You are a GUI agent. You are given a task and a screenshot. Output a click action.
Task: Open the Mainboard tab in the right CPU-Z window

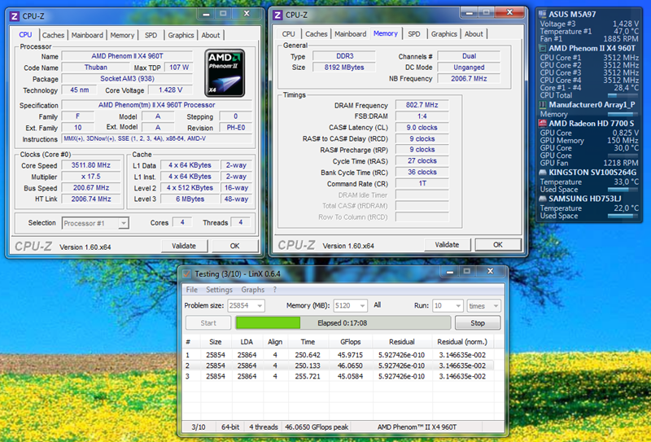point(351,34)
